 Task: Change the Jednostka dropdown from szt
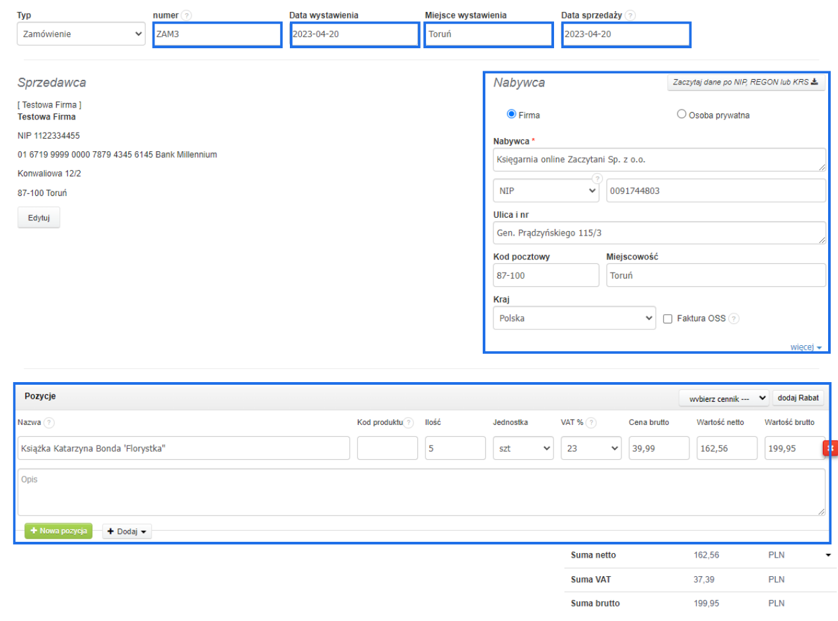click(x=524, y=448)
